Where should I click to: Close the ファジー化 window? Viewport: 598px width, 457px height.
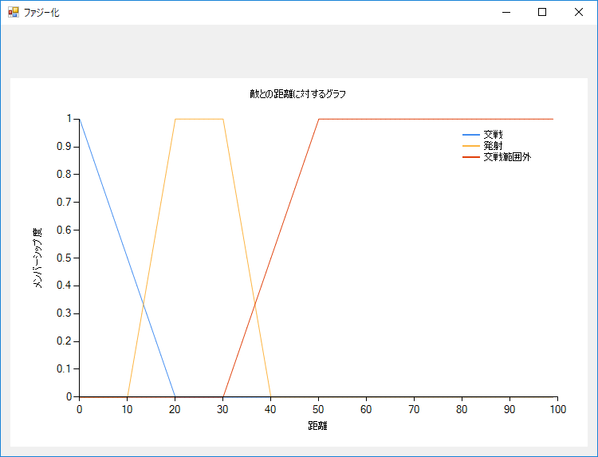click(x=579, y=12)
